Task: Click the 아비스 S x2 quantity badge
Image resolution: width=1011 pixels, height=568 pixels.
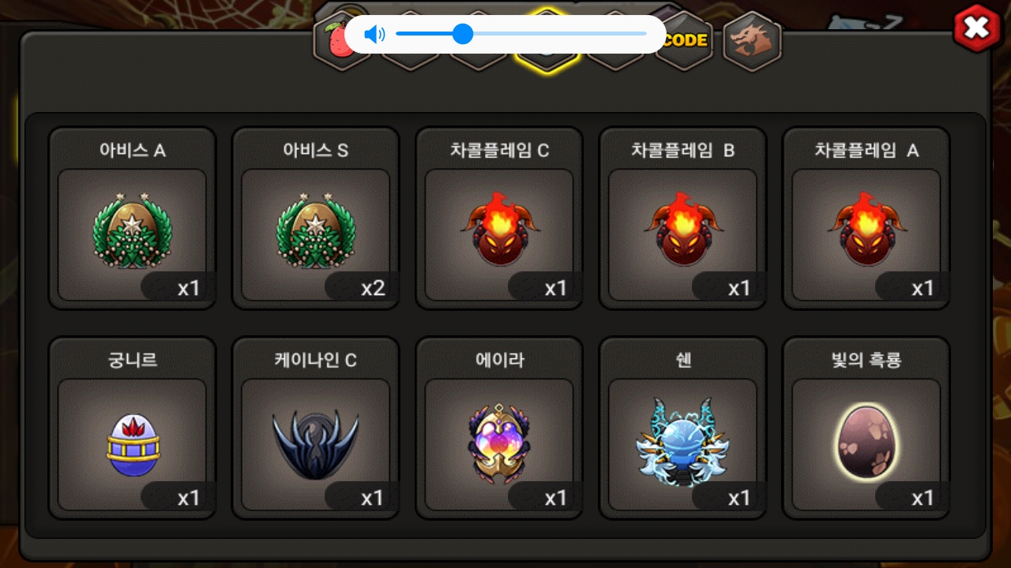Action: coord(361,287)
